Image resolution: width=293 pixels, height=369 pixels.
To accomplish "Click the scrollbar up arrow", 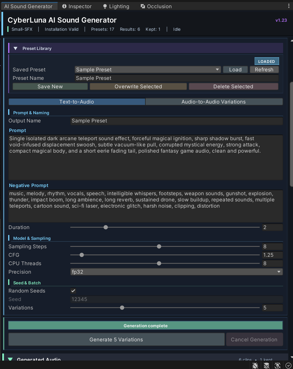I will point(292,41).
